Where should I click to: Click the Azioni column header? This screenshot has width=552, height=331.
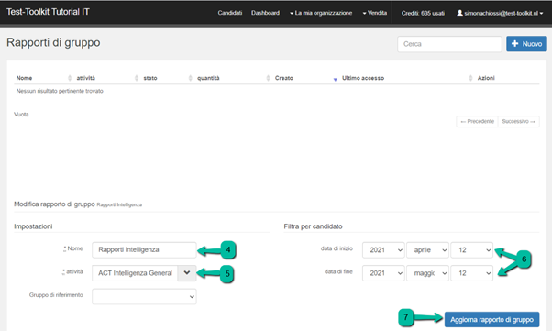[486, 78]
